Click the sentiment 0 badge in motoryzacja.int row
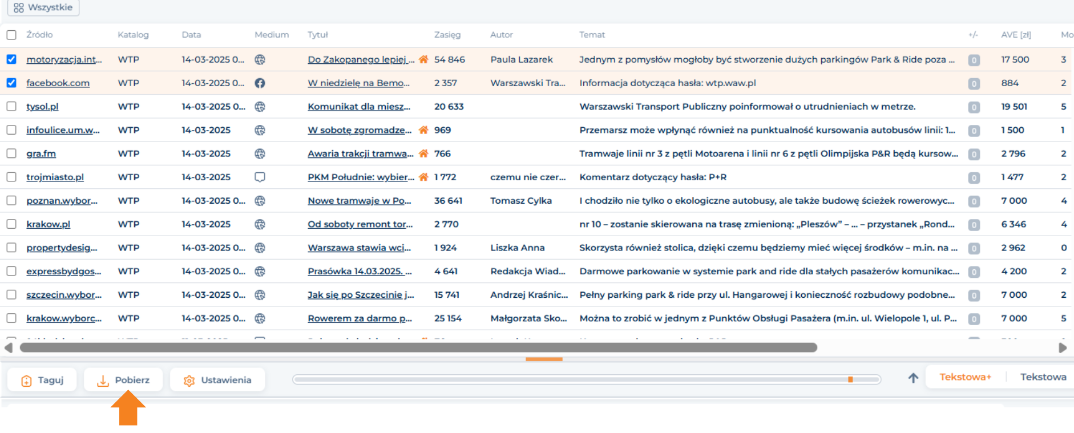Viewport: 1074px width, 433px height. coord(974,60)
